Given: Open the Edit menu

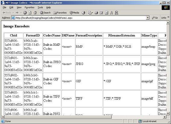Looking at the screenshot, I should (x=11, y=8).
